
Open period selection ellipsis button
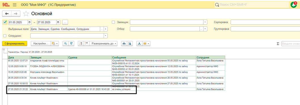(65, 22)
